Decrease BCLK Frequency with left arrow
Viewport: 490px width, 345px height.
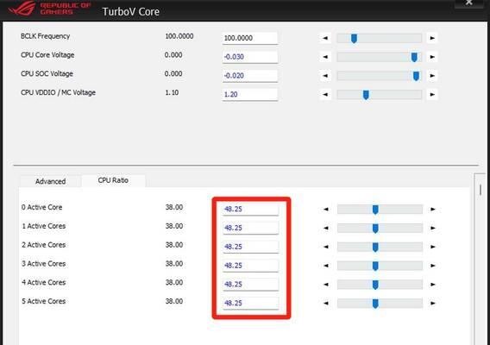(x=325, y=38)
